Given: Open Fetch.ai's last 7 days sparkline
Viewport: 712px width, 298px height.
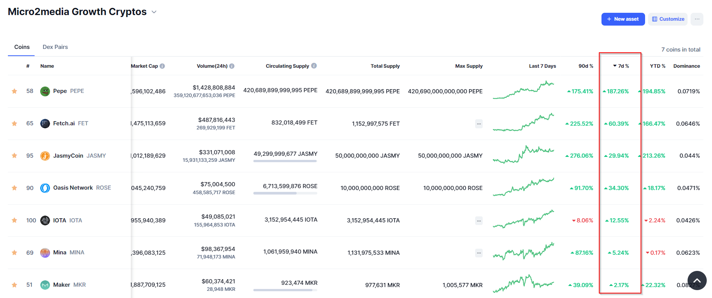Looking at the screenshot, I should pos(523,122).
